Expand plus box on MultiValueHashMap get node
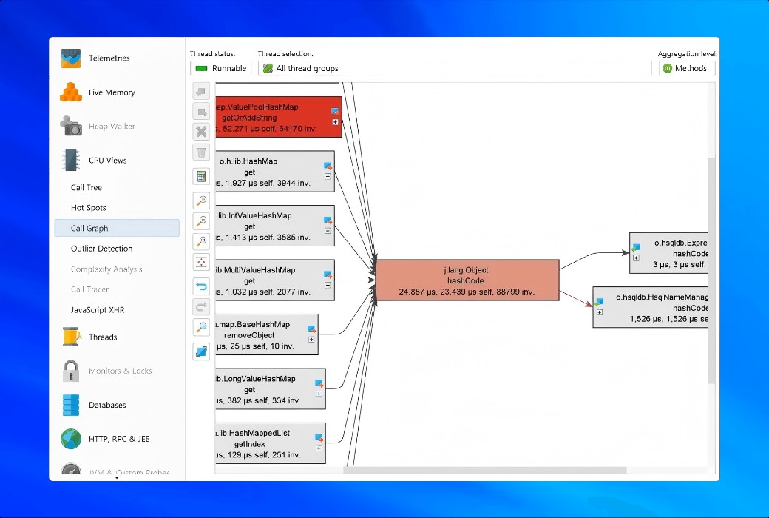Image resolution: width=769 pixels, height=518 pixels. [x=328, y=285]
